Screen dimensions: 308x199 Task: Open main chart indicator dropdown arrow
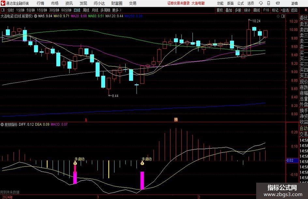[36, 16]
